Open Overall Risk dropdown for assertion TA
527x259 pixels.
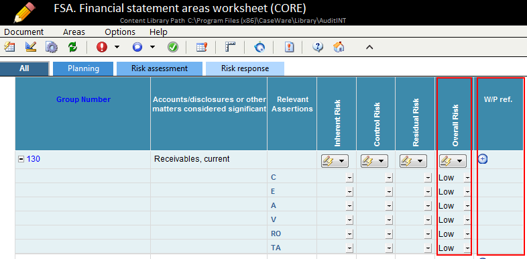tap(467, 248)
